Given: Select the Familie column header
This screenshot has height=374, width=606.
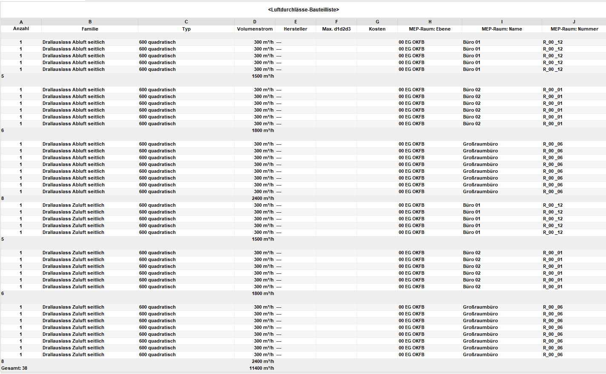Looking at the screenshot, I should (x=90, y=29).
